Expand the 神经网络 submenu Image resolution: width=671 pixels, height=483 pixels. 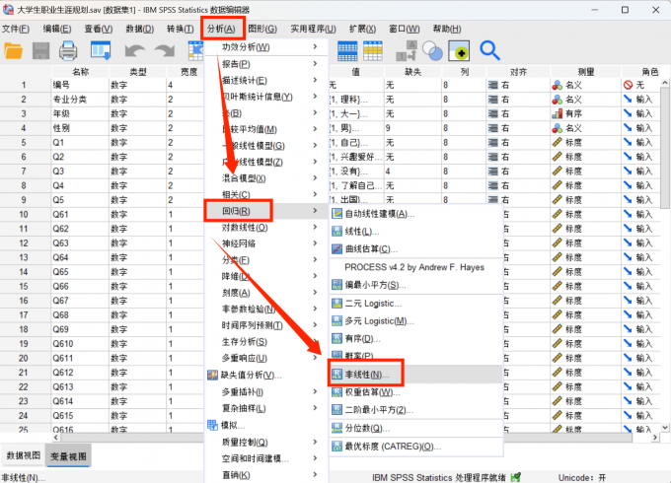coord(315,243)
